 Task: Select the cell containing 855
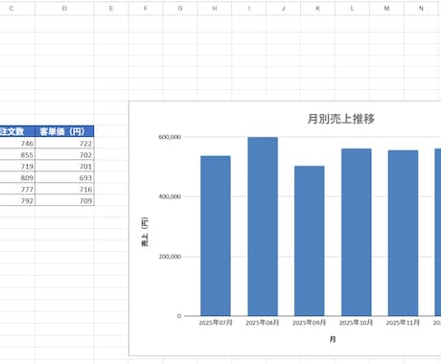tap(17, 154)
